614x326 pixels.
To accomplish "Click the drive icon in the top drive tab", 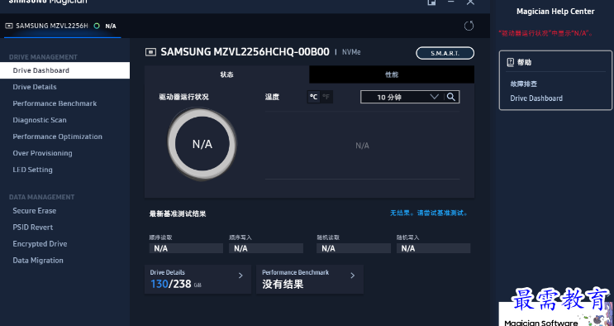I will 8,26.
